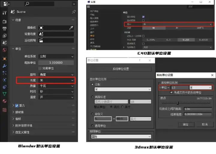Click the magnifier search icon in Blender header
The height and width of the screenshot is (154, 216).
click(27, 4)
